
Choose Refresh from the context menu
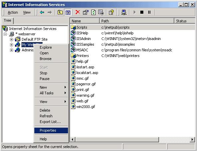click(51, 116)
